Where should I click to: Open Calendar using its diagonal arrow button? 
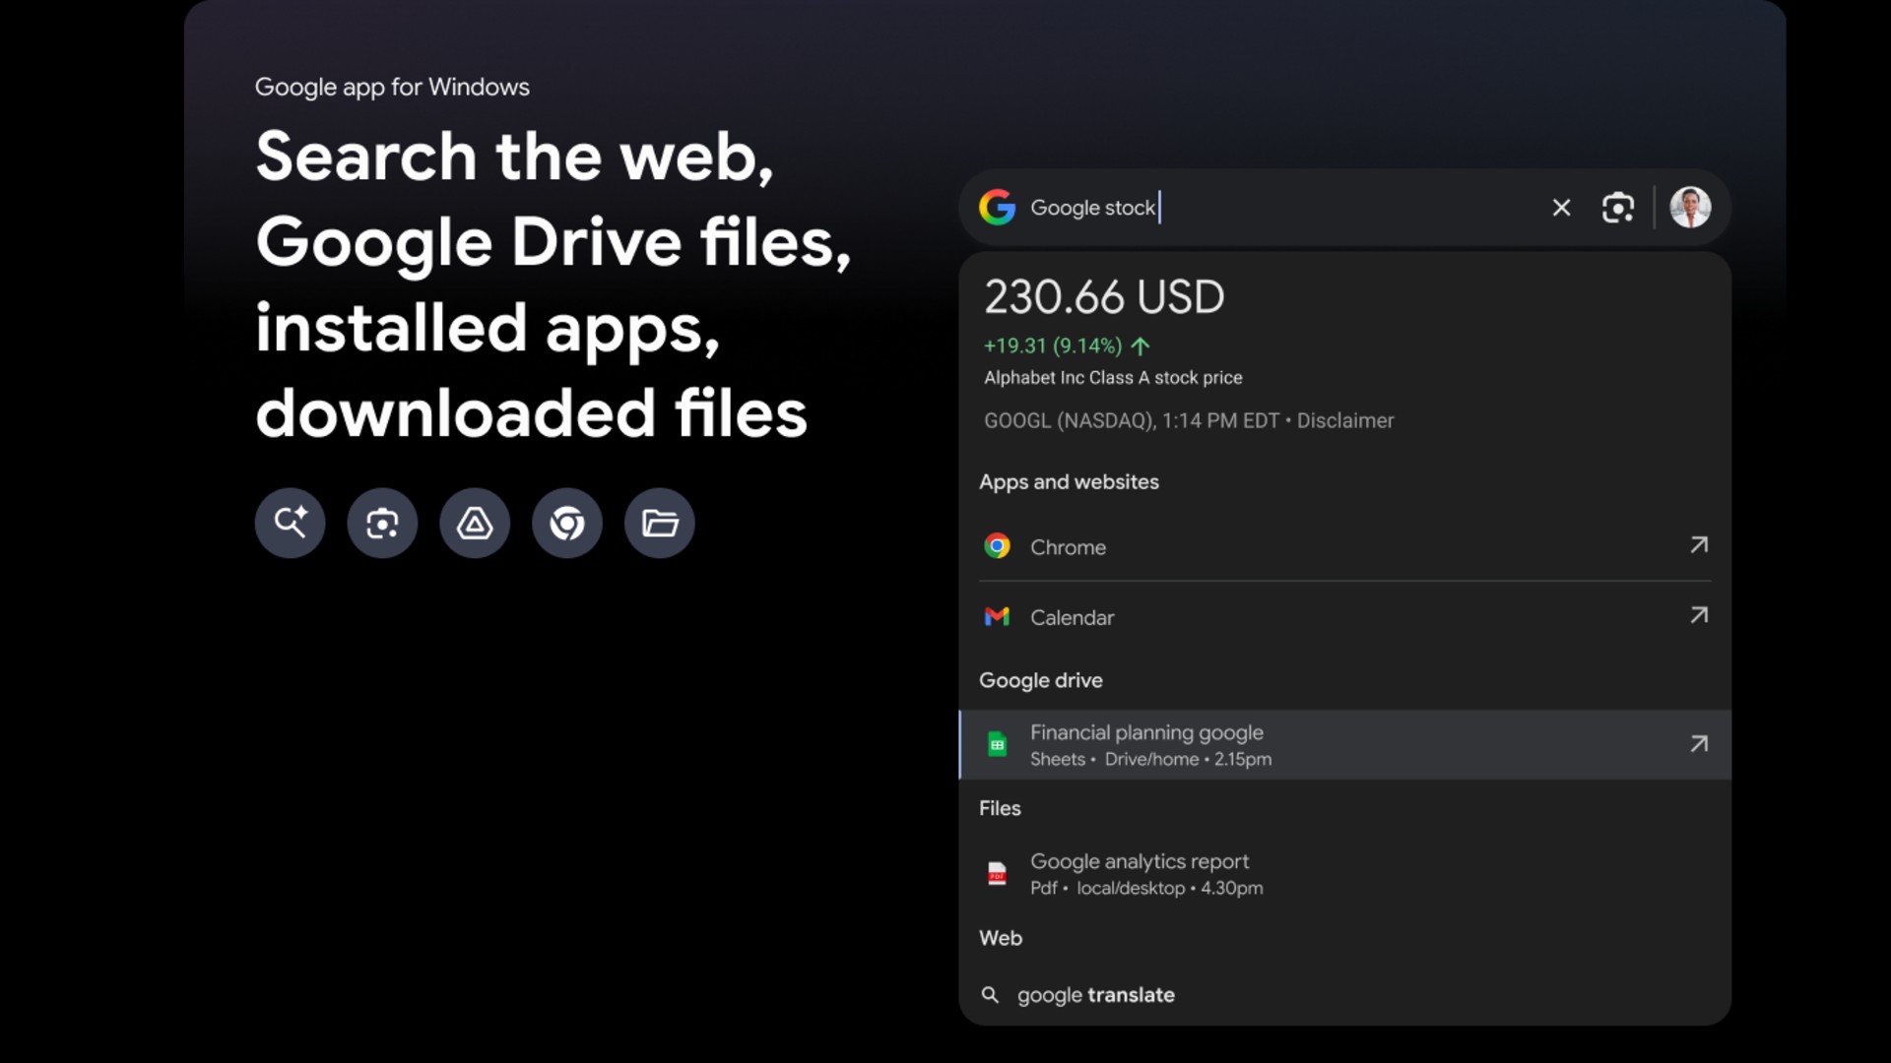[1699, 615]
